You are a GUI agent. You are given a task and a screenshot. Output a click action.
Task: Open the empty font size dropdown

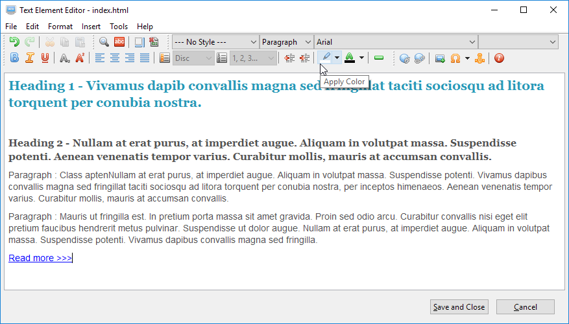point(518,42)
